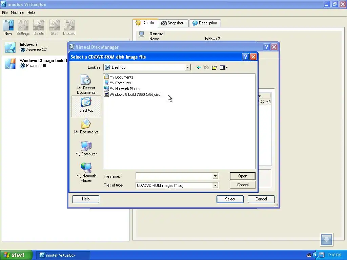The height and width of the screenshot is (260, 347).
Task: Open the View Menu icon dropdown
Action: point(224,67)
